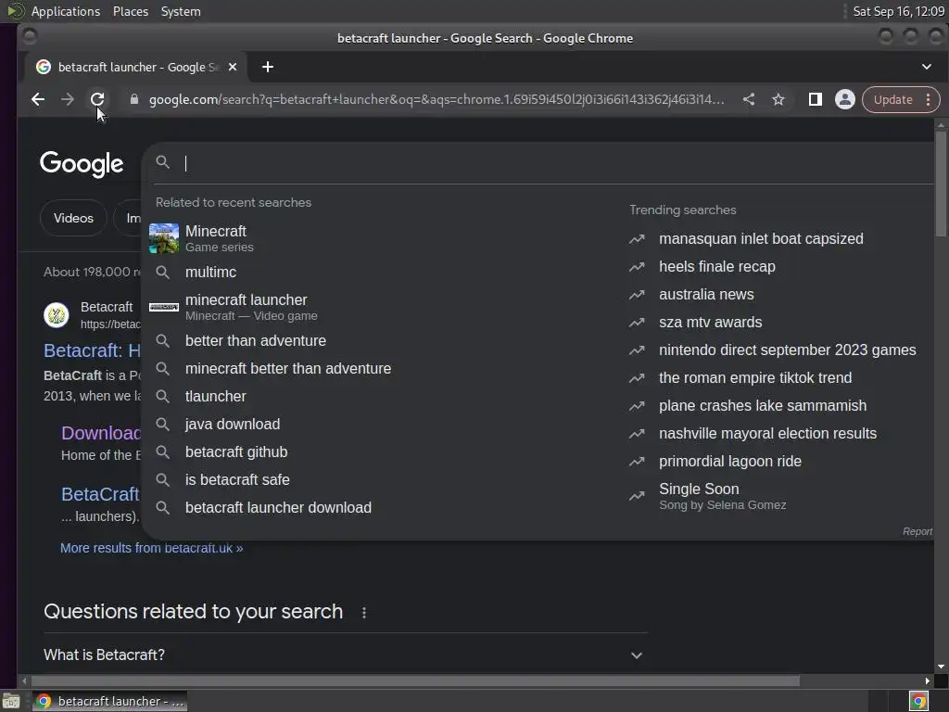
Task: Filter results by Videos
Action: pyautogui.click(x=73, y=218)
